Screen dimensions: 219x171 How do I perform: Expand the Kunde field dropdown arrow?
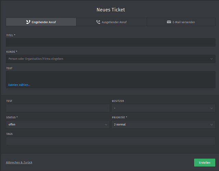click(x=211, y=59)
